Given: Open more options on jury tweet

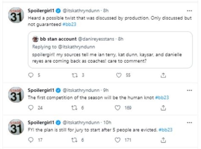Looking at the screenshot, I should (189, 123).
